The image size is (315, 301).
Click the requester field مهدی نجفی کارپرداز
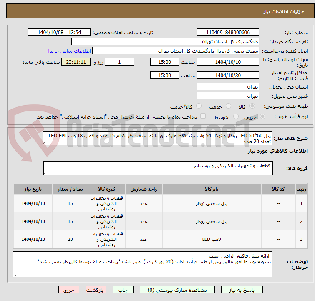pos(176,51)
